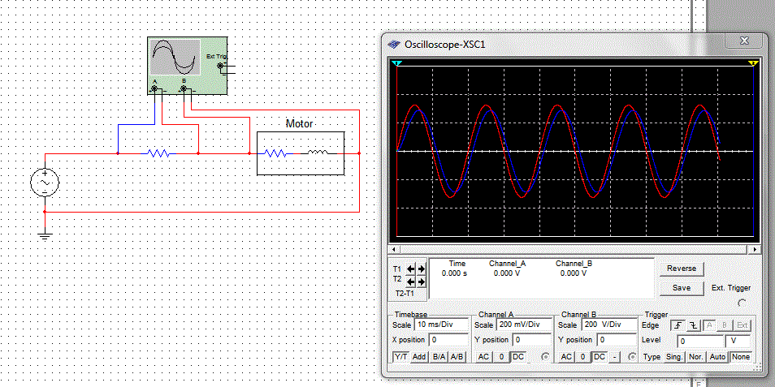The height and width of the screenshot is (387, 775).
Task: Click the Channel_B 0.000 V reading
Action: coord(574,273)
